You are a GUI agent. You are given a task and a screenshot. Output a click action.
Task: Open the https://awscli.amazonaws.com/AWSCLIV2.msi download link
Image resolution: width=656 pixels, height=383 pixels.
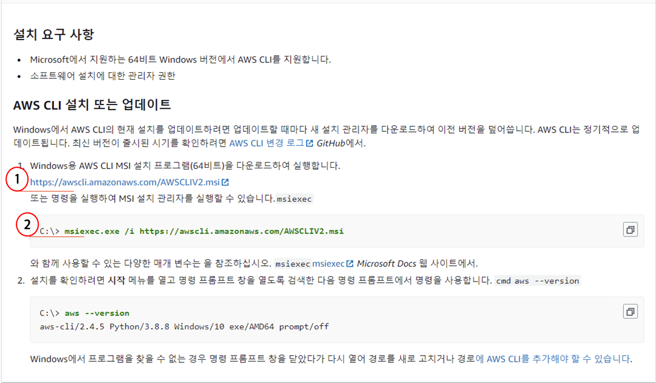click(x=129, y=182)
